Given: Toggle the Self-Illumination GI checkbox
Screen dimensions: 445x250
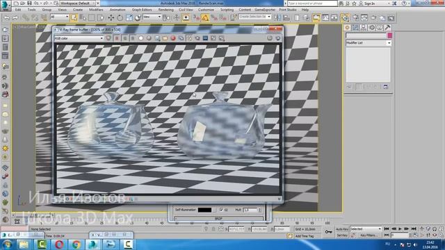Looking at the screenshot, I should (221, 210).
